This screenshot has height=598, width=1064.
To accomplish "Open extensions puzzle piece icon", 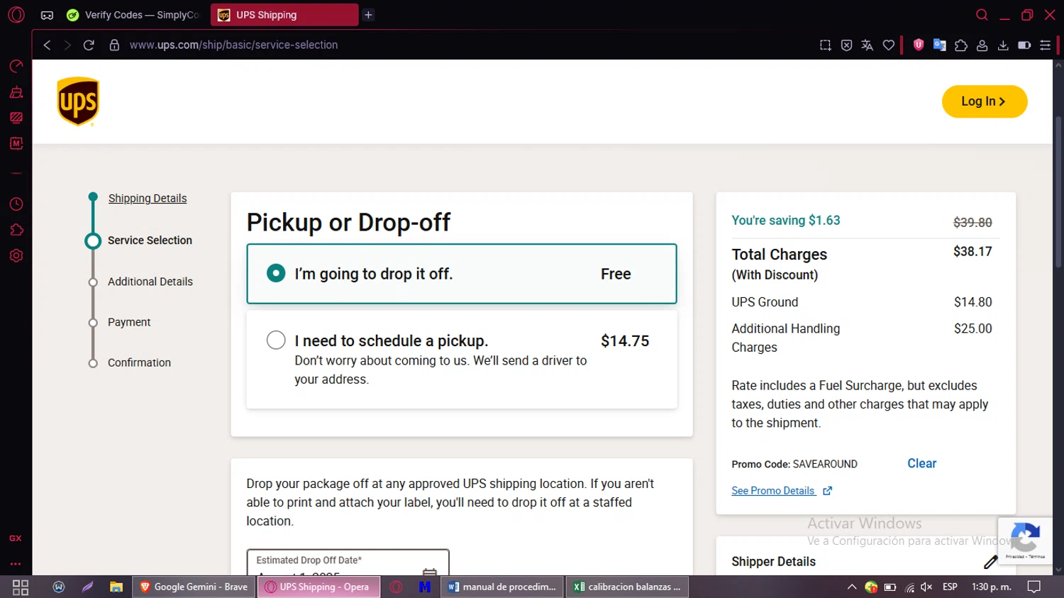I will coord(961,45).
